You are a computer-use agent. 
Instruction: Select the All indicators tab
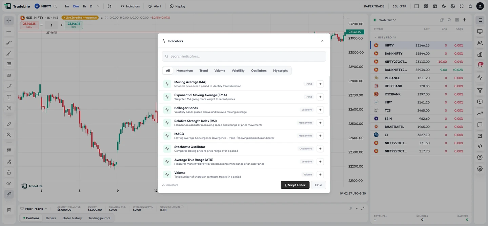point(168,70)
